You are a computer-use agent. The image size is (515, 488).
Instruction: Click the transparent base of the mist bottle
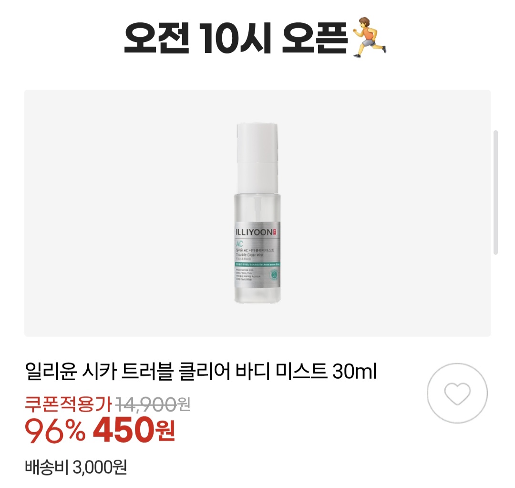(257, 295)
